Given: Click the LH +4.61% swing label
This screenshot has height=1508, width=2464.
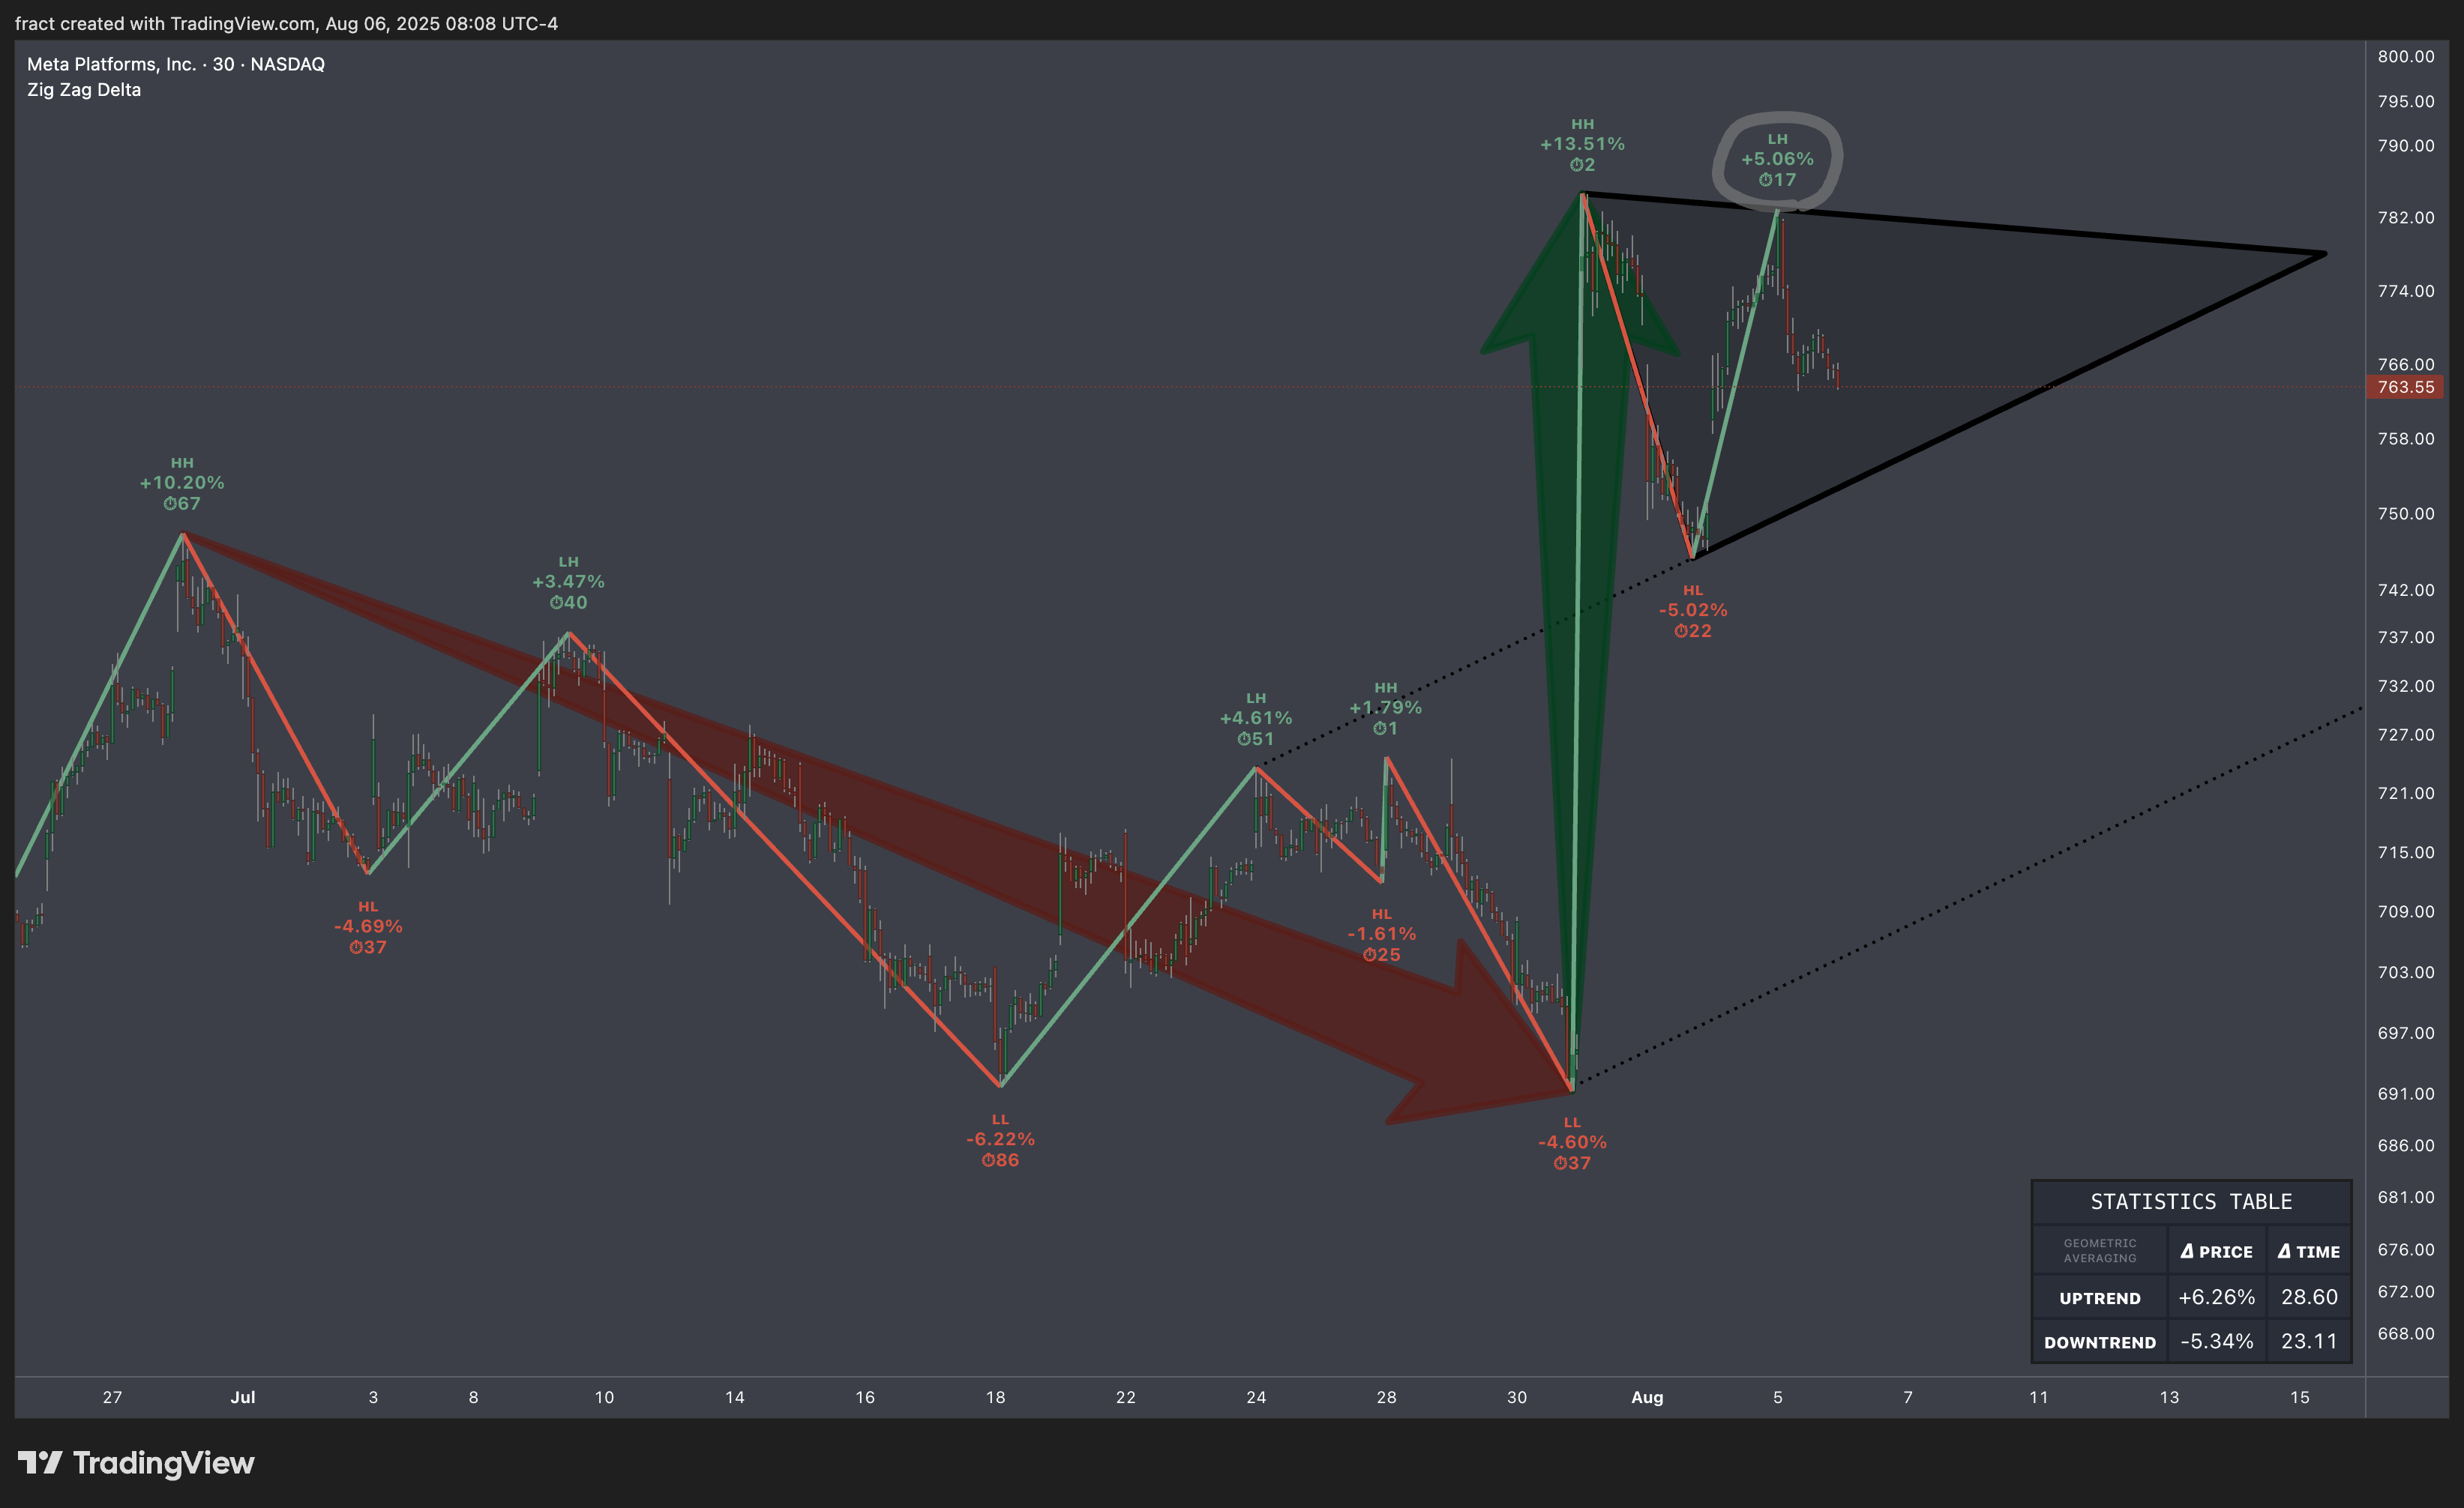Looking at the screenshot, I should pyautogui.click(x=1256, y=719).
